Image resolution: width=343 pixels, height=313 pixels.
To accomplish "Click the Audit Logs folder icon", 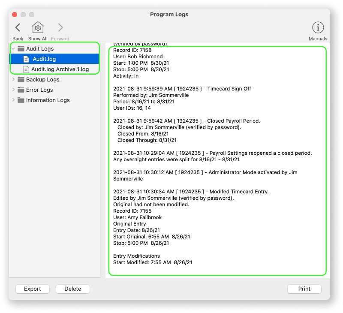I will tap(21, 48).
